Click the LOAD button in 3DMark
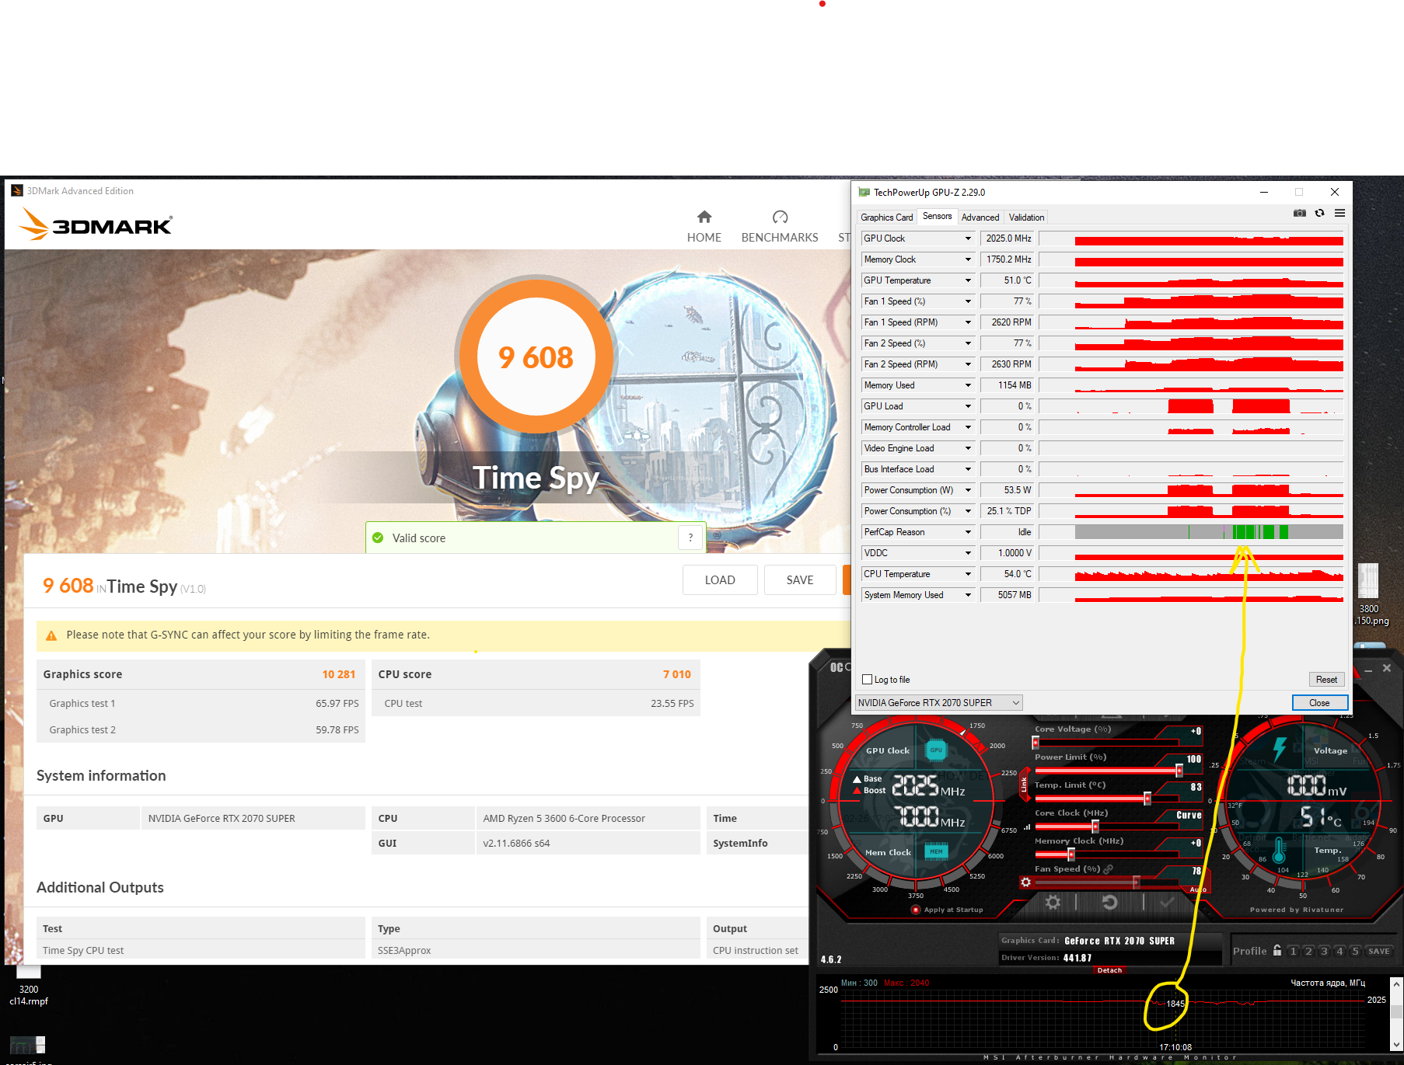 pyautogui.click(x=720, y=579)
